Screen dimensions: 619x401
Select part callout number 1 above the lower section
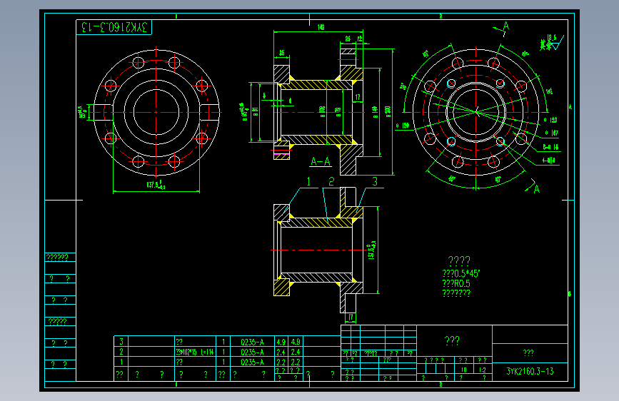pos(308,181)
